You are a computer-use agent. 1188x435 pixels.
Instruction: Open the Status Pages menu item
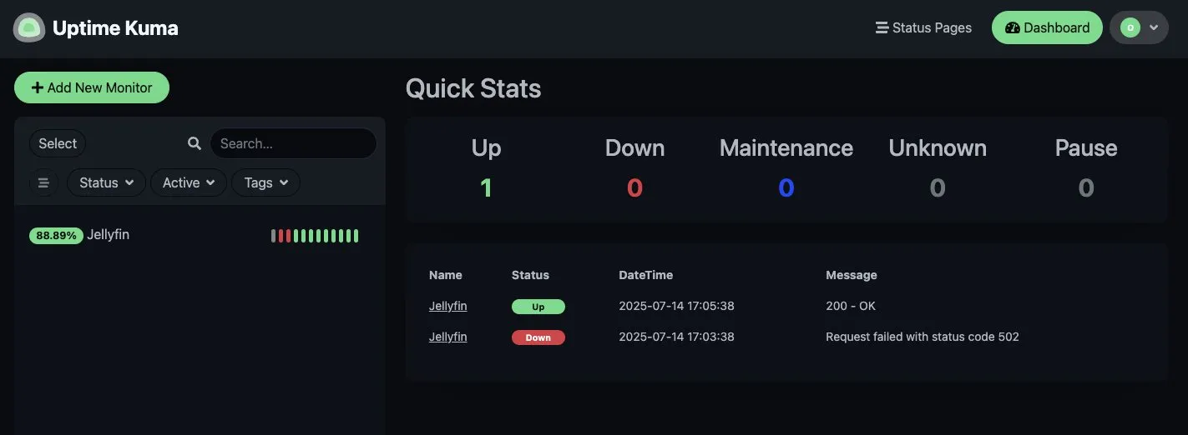[x=923, y=27]
